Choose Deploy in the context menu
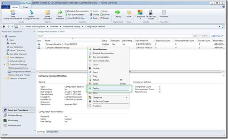228x139 pixels. click(108, 88)
